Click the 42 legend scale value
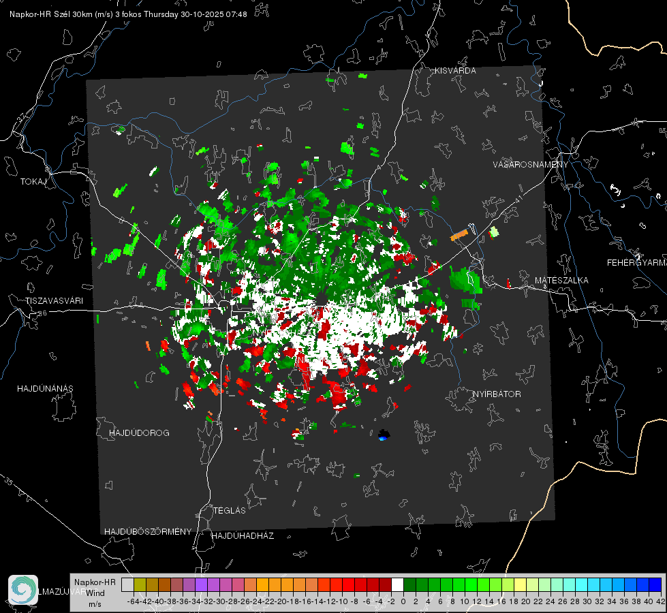 pyautogui.click(x=660, y=602)
